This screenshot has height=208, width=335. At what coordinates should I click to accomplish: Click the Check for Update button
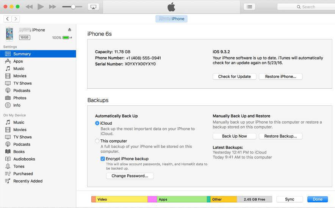tap(235, 77)
